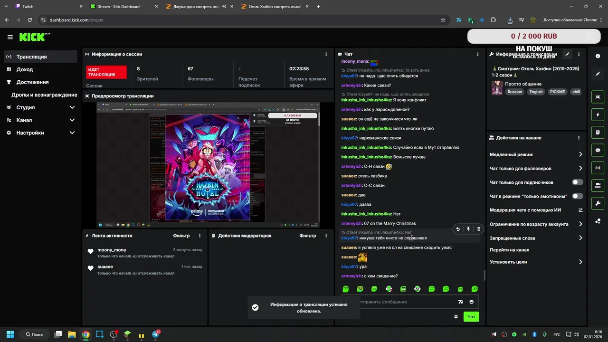The image size is (608, 342).
Task: Open activity feed three-dot menu
Action: [199, 236]
